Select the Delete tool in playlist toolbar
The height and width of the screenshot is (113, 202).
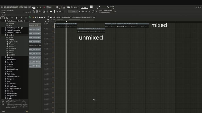[38, 17]
